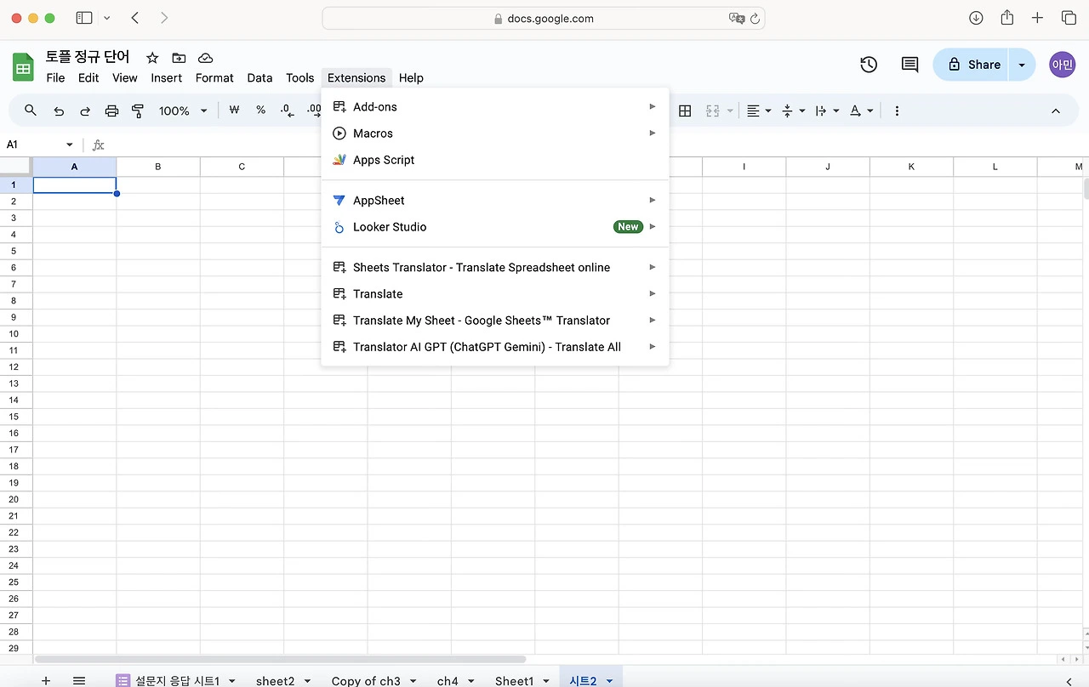Select AppSheet menu entry
The image size is (1089, 687).
pos(495,200)
